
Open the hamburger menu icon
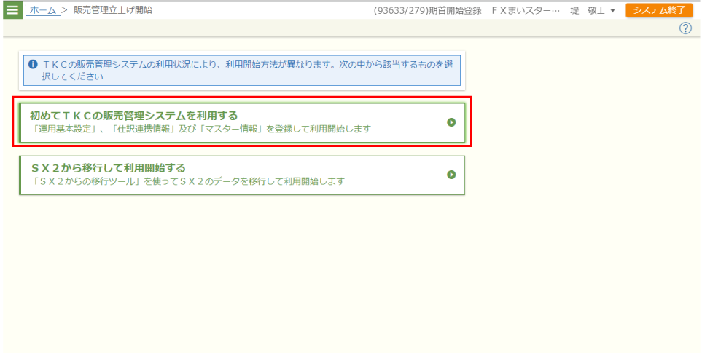point(12,10)
